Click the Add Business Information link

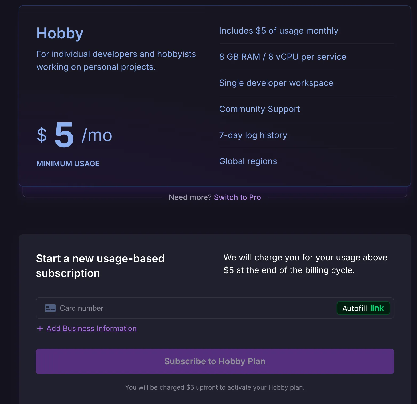click(91, 328)
